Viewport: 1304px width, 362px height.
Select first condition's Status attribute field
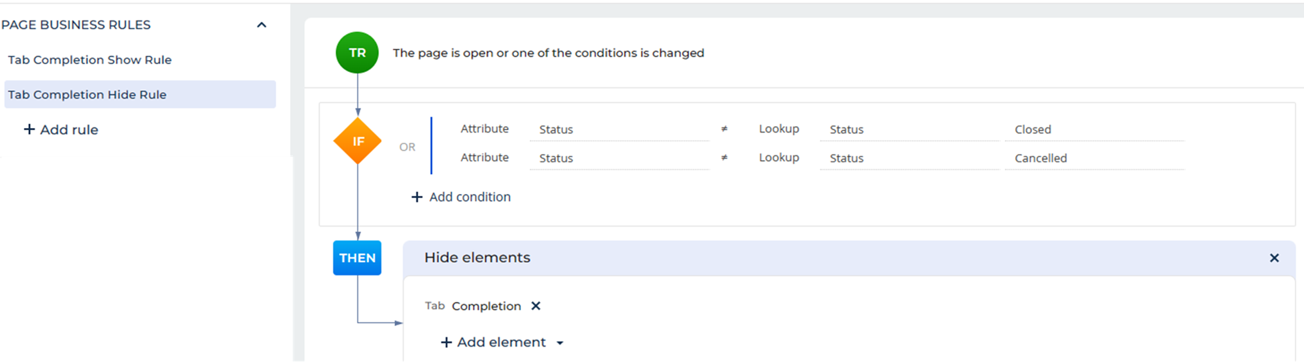[619, 129]
